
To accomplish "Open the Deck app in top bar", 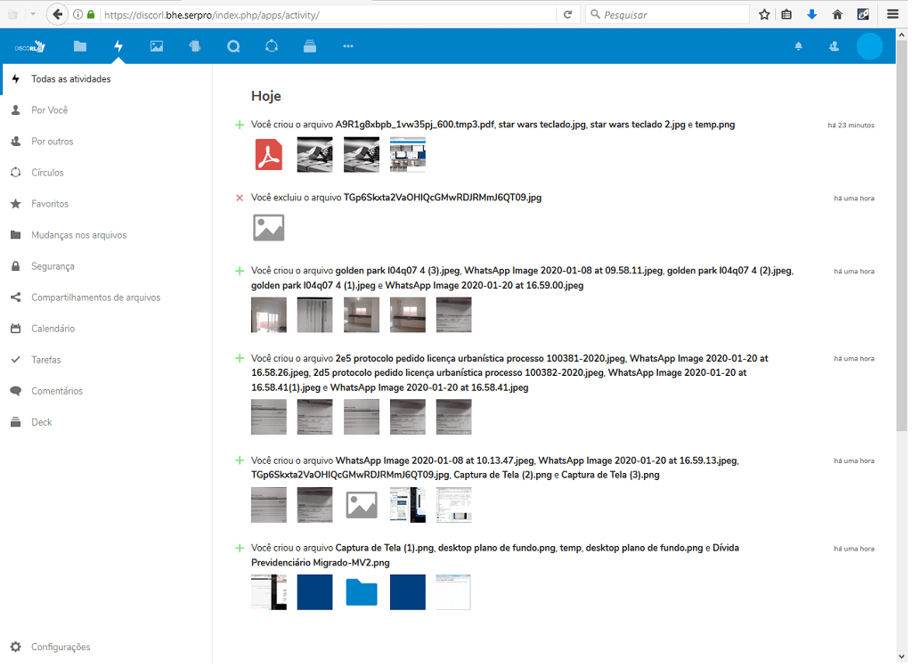I will click(x=310, y=46).
